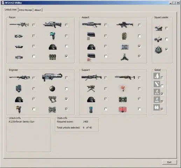Click the Support red box icon

[123, 110]
